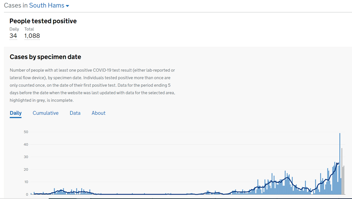Switch to the Daily tab
352x199 pixels.
[16, 113]
